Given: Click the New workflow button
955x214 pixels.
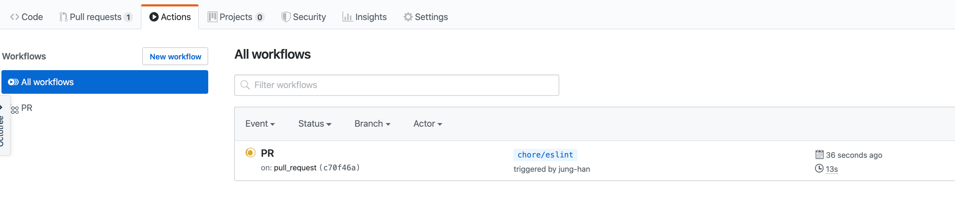Looking at the screenshot, I should click(x=175, y=57).
